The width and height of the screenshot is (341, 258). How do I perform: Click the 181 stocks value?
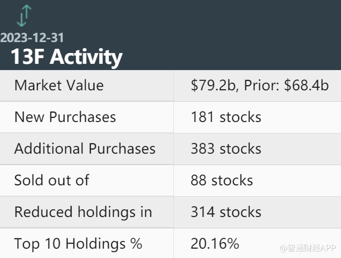click(x=226, y=117)
